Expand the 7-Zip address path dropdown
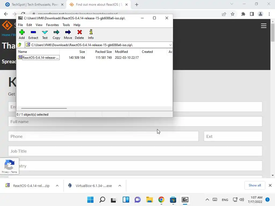Screen dimensions: 275x206 coord(170,45)
